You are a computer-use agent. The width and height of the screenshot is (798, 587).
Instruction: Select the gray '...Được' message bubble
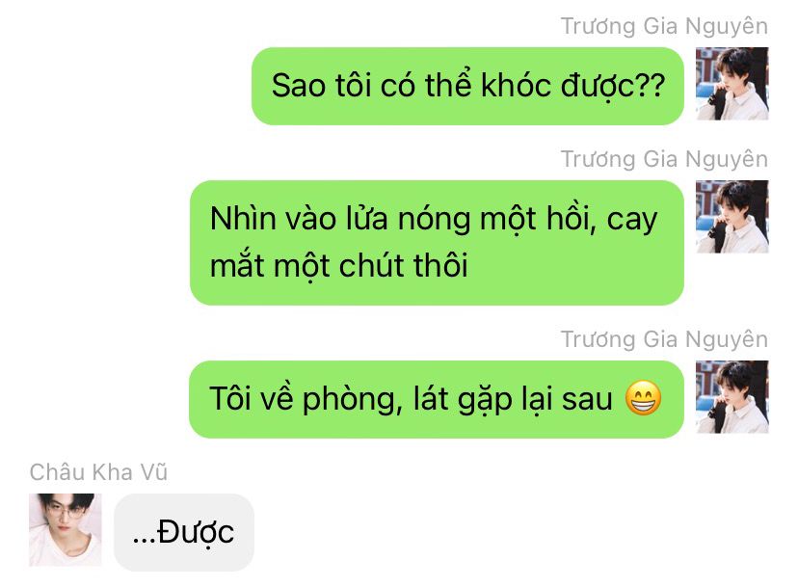(x=184, y=532)
